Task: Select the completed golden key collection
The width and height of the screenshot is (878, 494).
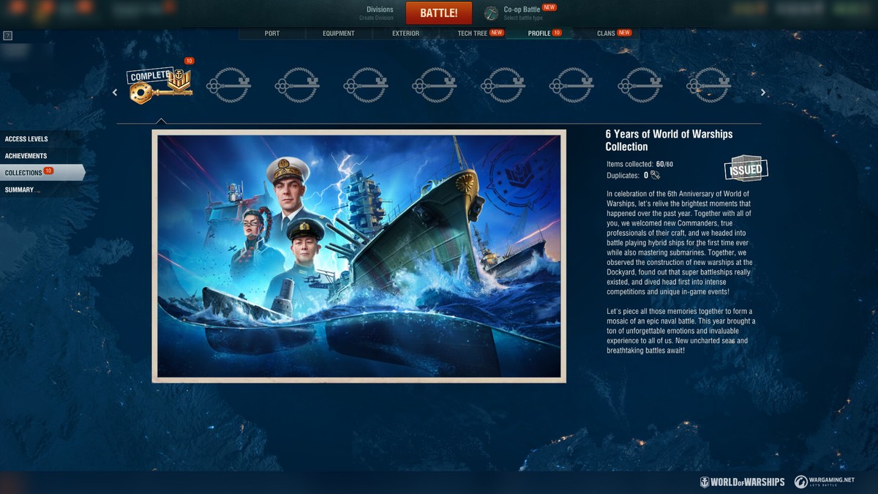Action: [x=161, y=85]
